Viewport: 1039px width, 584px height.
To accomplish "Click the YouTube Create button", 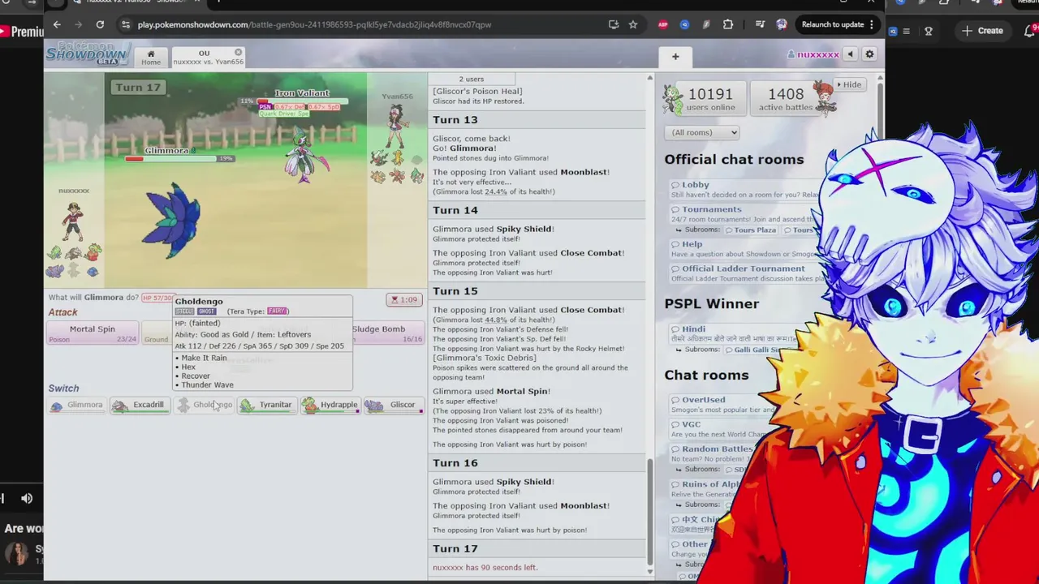I will (x=982, y=31).
